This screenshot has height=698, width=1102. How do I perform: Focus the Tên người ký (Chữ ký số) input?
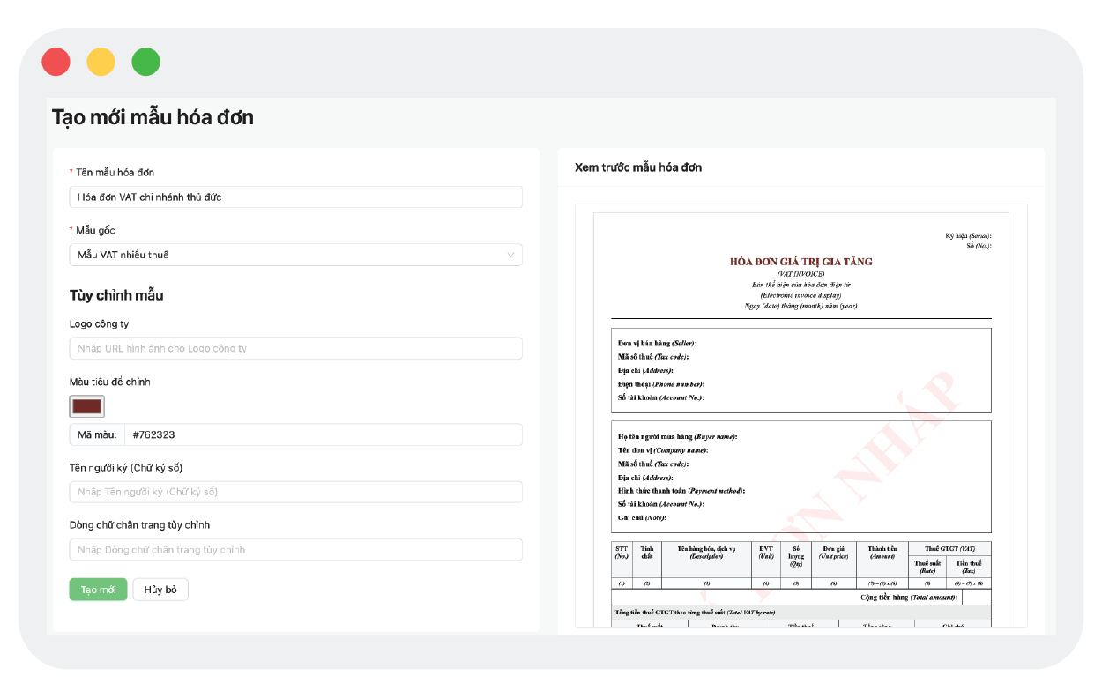pos(295,492)
